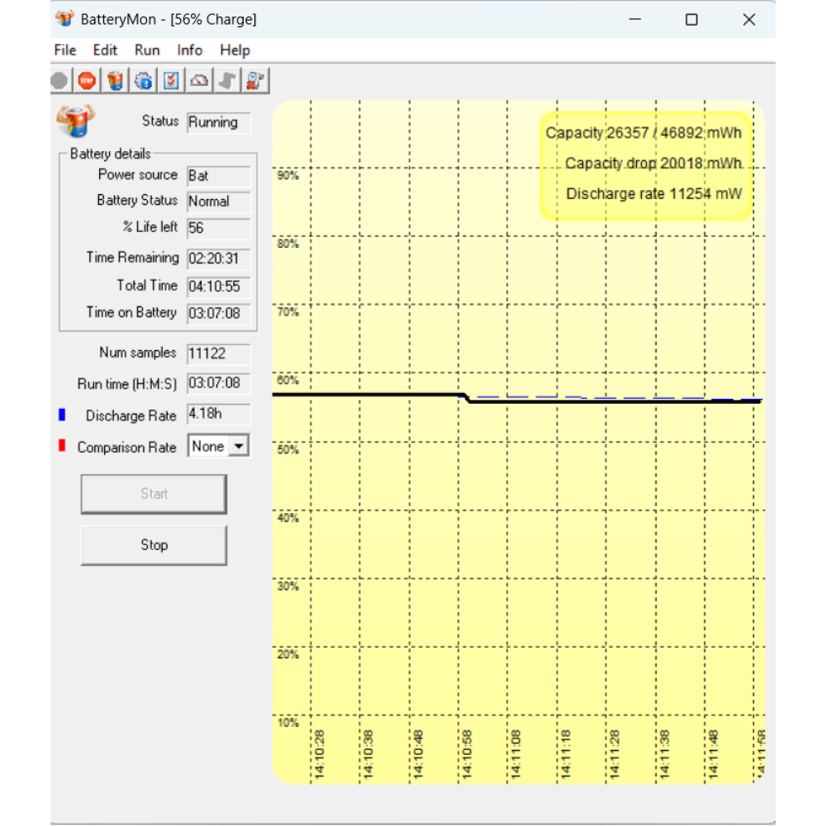Click the Time Remaining value field
Screen dimensions: 826x826
218,259
